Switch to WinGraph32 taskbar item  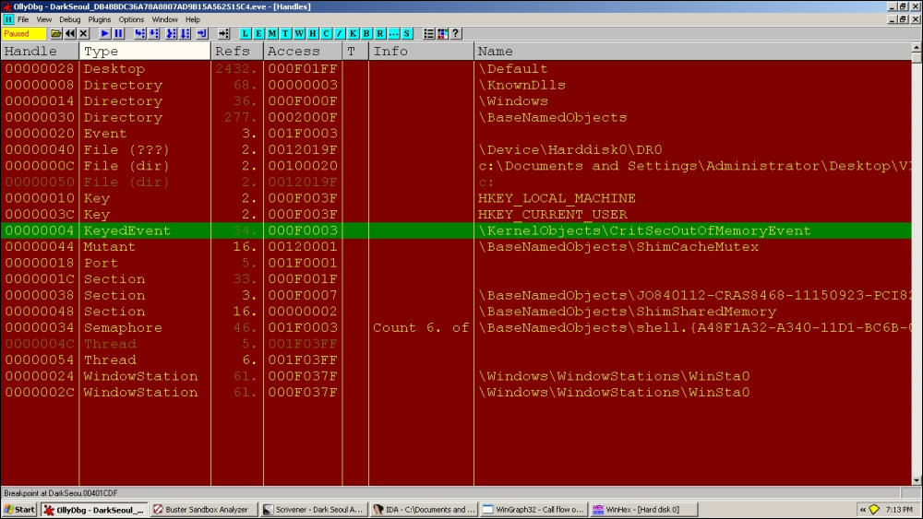point(533,510)
